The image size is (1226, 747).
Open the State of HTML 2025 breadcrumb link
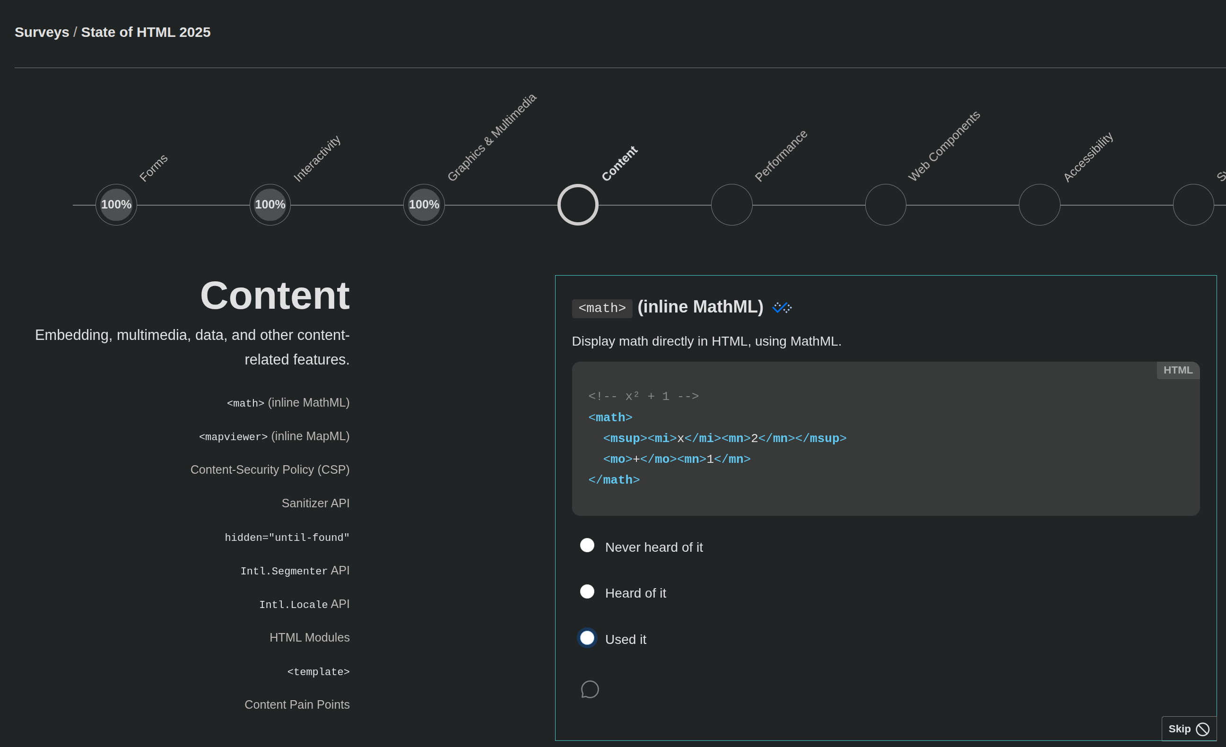point(146,32)
